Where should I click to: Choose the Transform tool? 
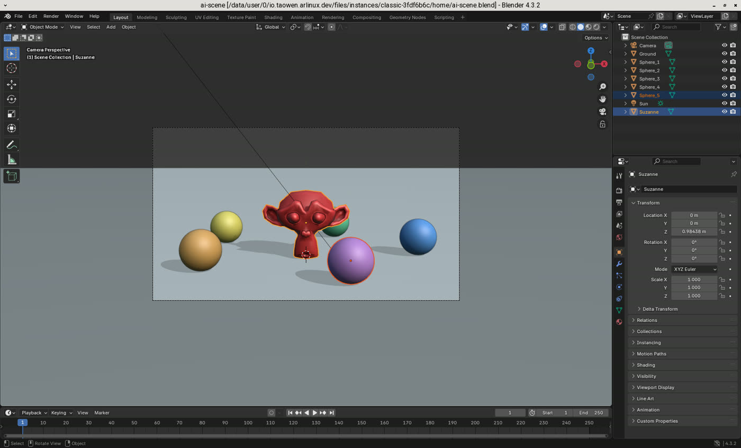11,129
